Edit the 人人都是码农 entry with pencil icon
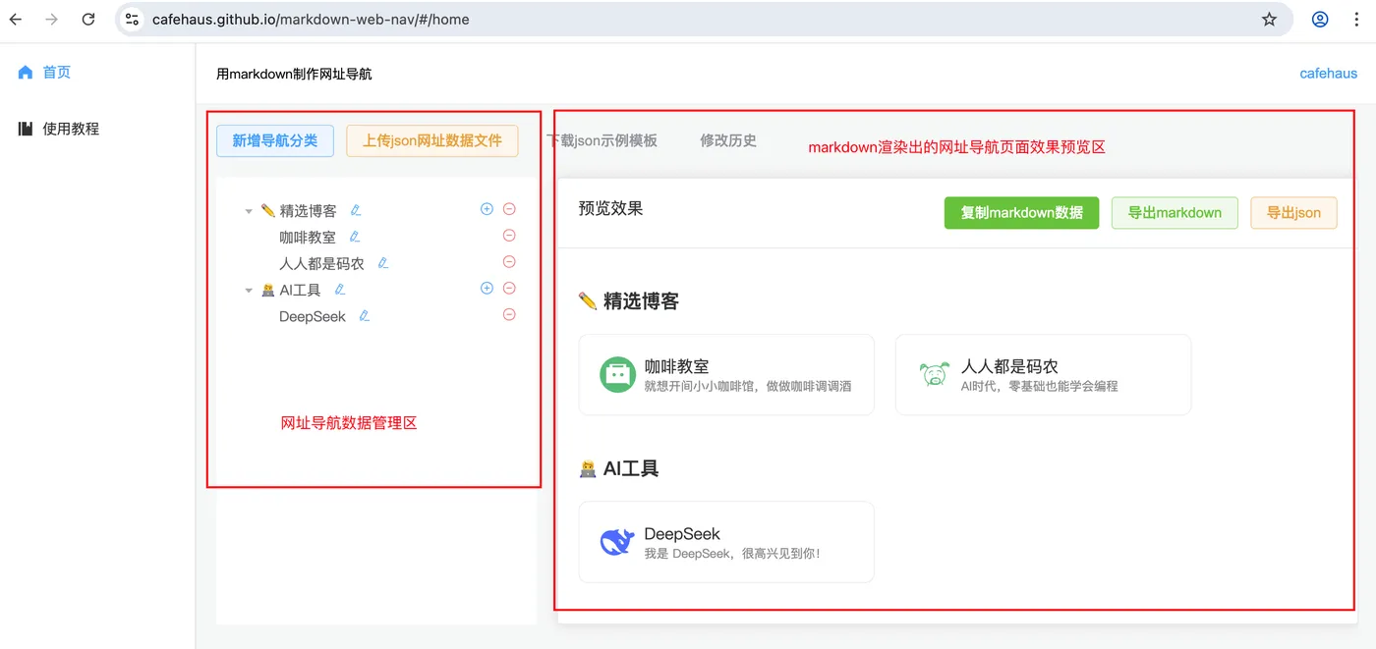Screen dimensions: 1376x649 tap(383, 263)
